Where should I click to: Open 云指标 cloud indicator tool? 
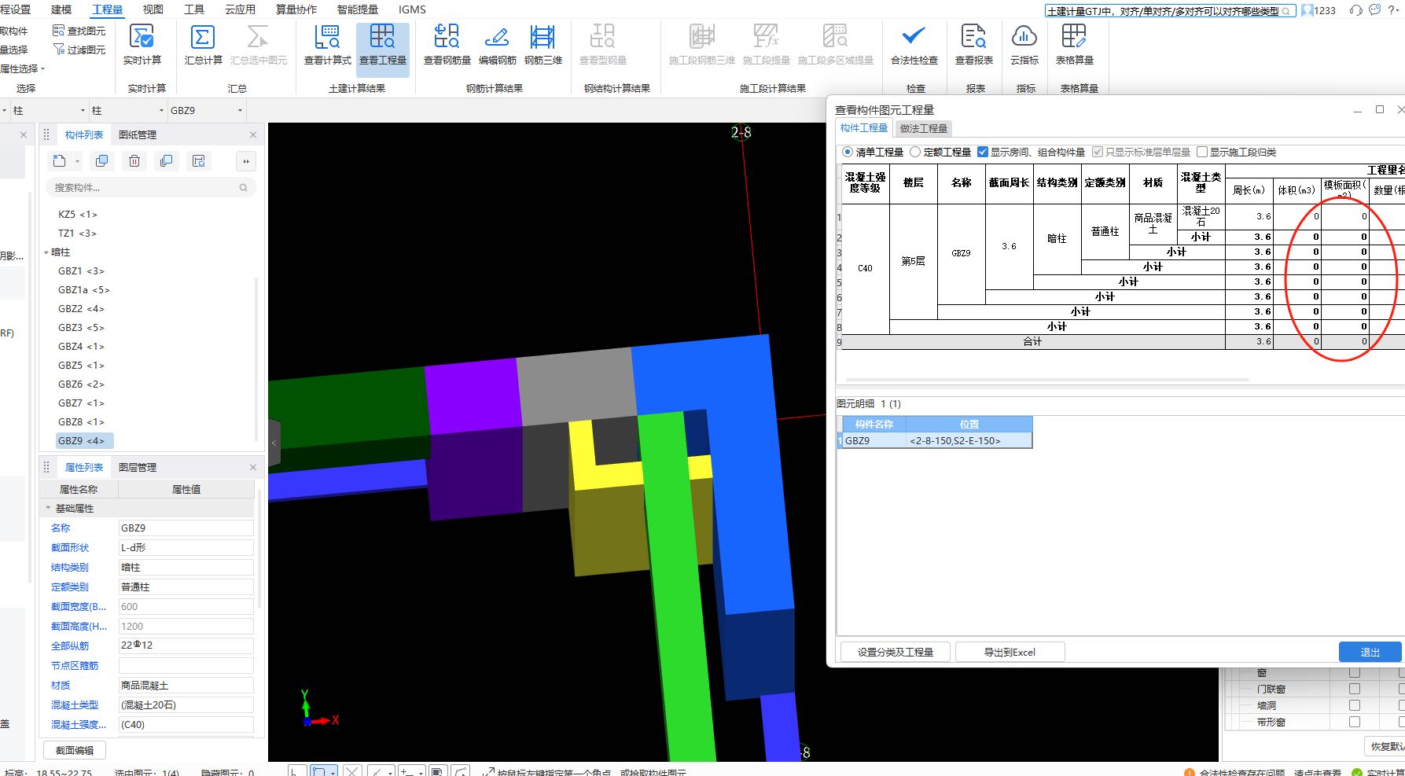1024,45
